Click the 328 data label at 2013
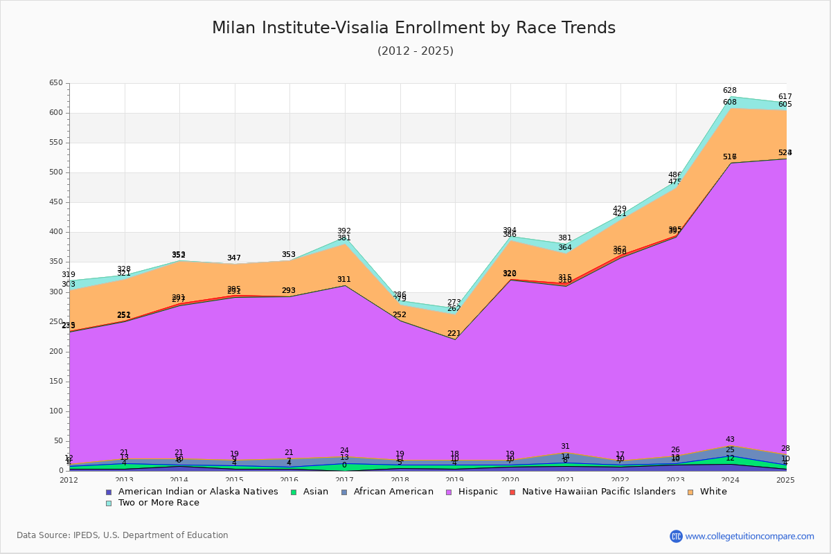Screen dimensions: 831x554 coord(124,269)
